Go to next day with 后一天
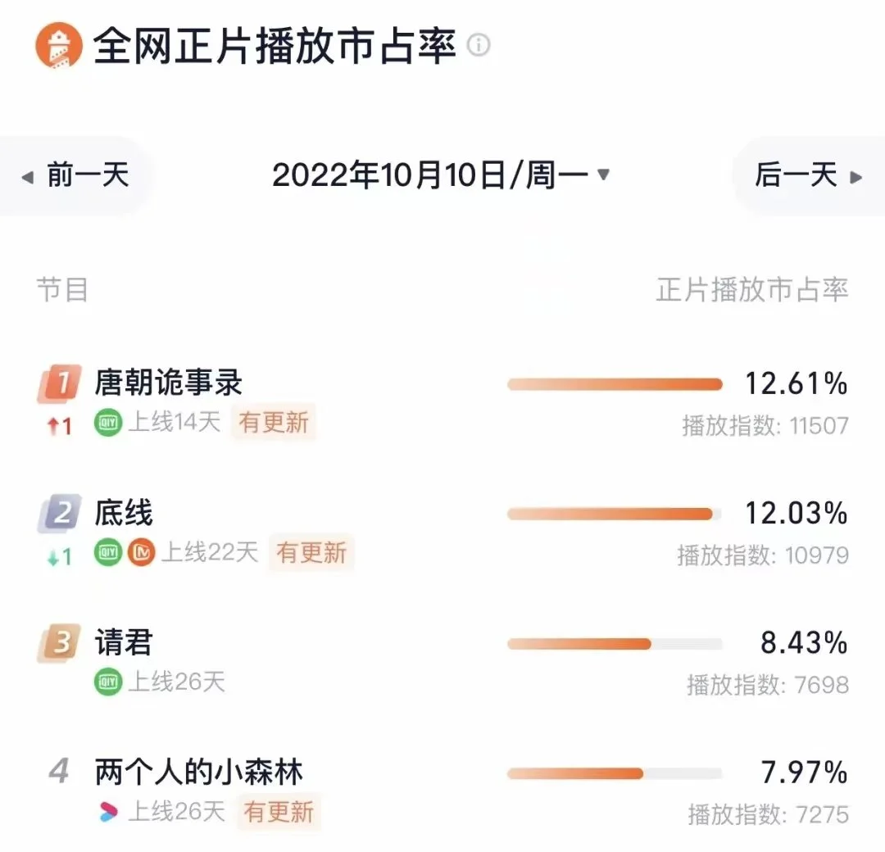Screen dimensions: 885x852 tap(809, 175)
